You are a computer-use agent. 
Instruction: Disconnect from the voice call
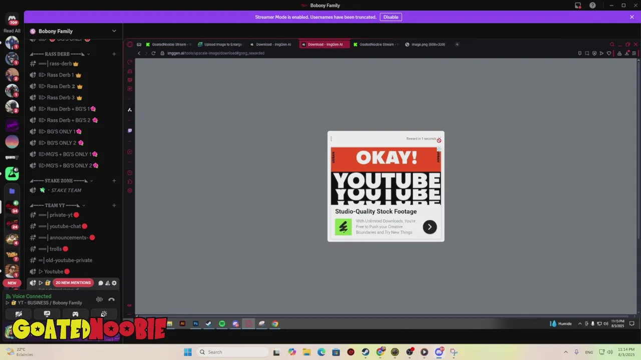[x=111, y=299]
